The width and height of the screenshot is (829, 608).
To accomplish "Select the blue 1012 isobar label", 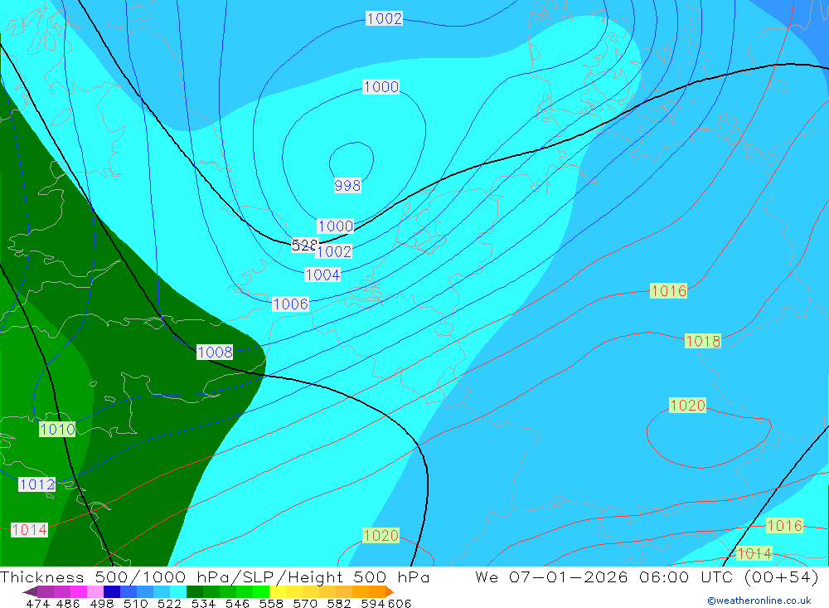I will pos(36,484).
